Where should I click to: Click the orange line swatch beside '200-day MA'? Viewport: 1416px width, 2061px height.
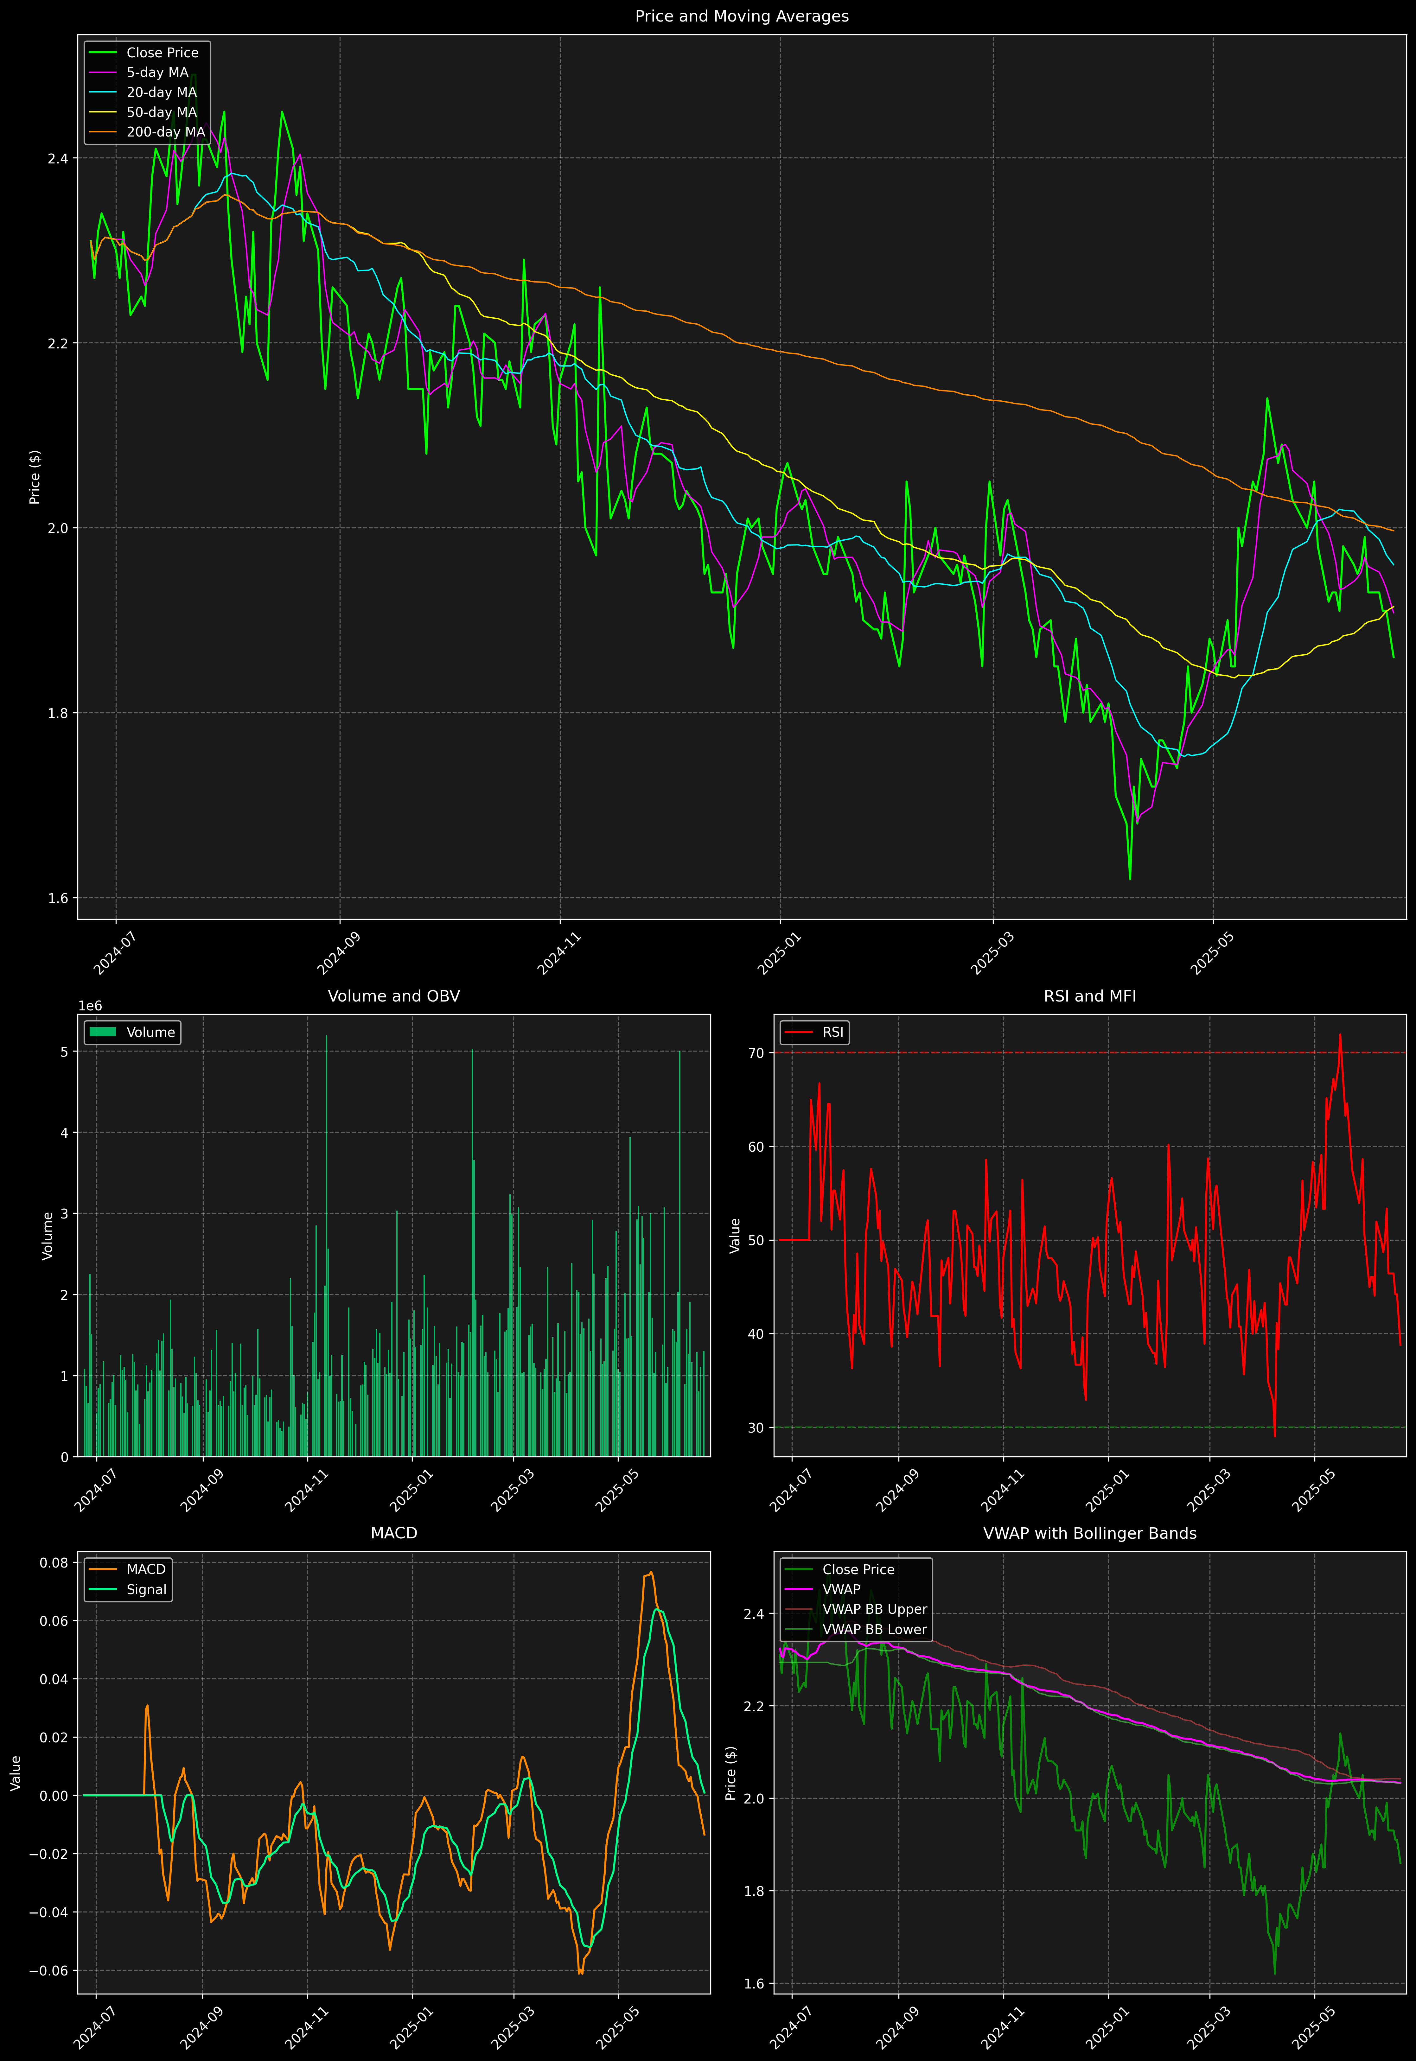pos(103,132)
